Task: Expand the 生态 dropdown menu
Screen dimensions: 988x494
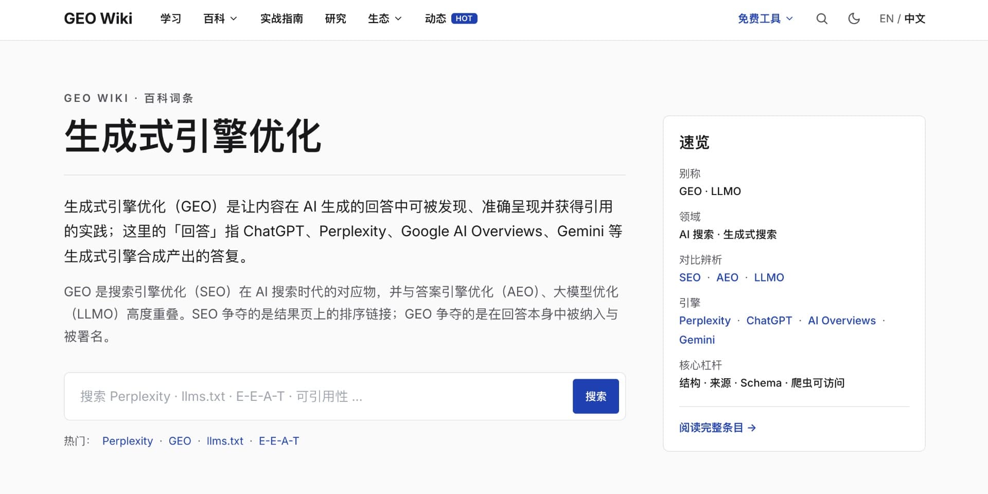Action: click(x=385, y=19)
